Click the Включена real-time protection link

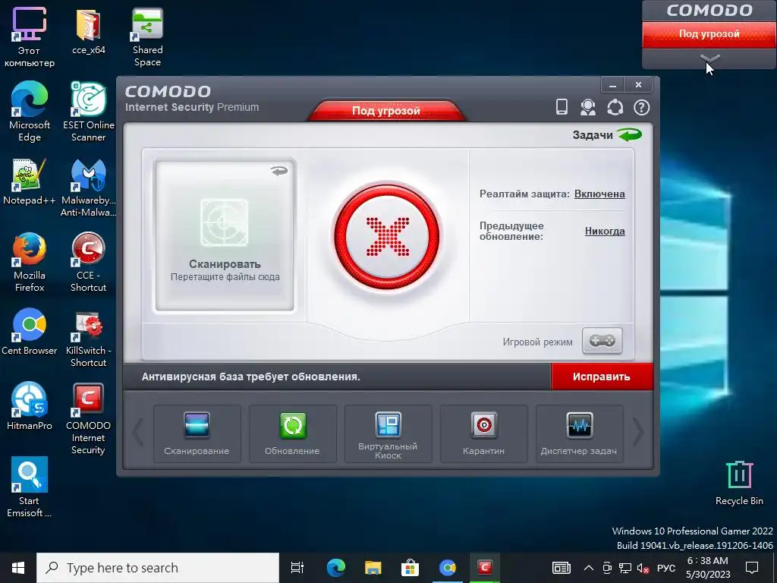599,194
